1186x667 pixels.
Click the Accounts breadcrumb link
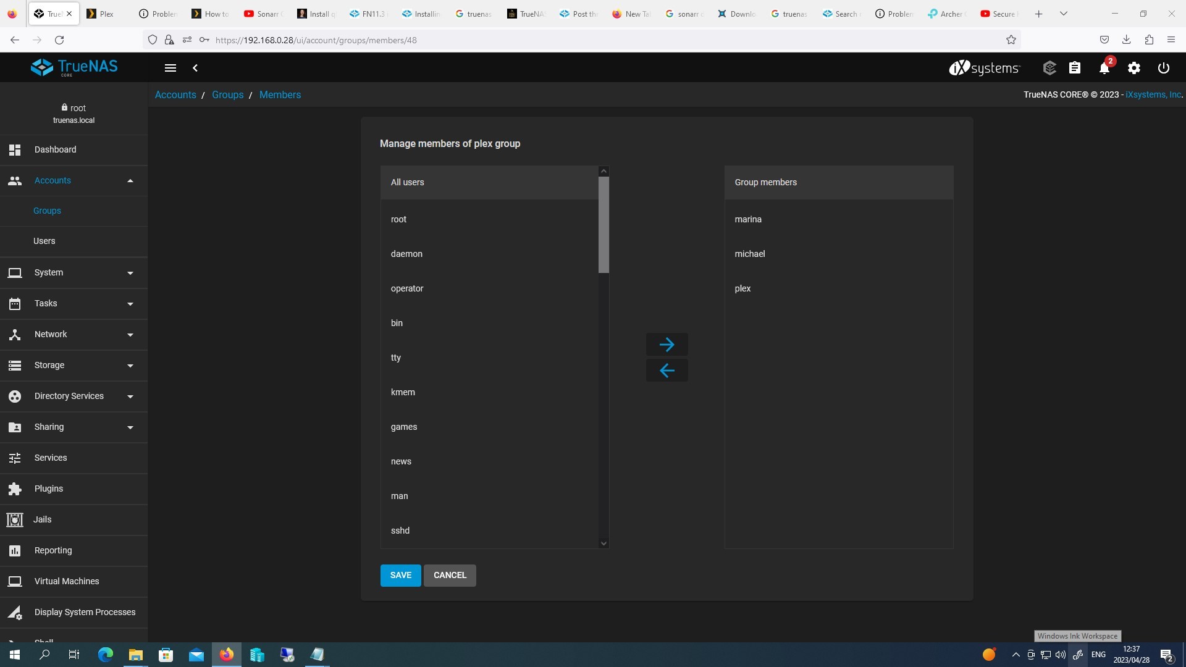(x=175, y=95)
